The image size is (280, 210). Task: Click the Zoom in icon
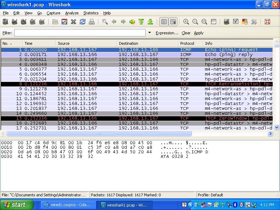click(186, 22)
